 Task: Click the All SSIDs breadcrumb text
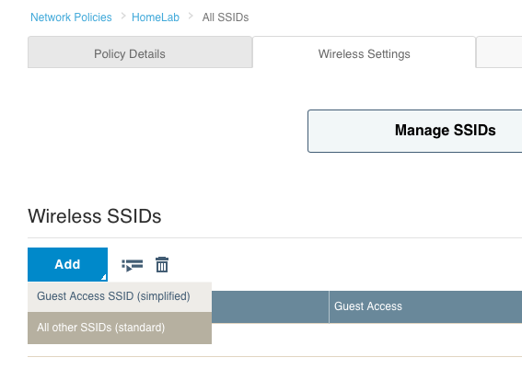pos(226,17)
